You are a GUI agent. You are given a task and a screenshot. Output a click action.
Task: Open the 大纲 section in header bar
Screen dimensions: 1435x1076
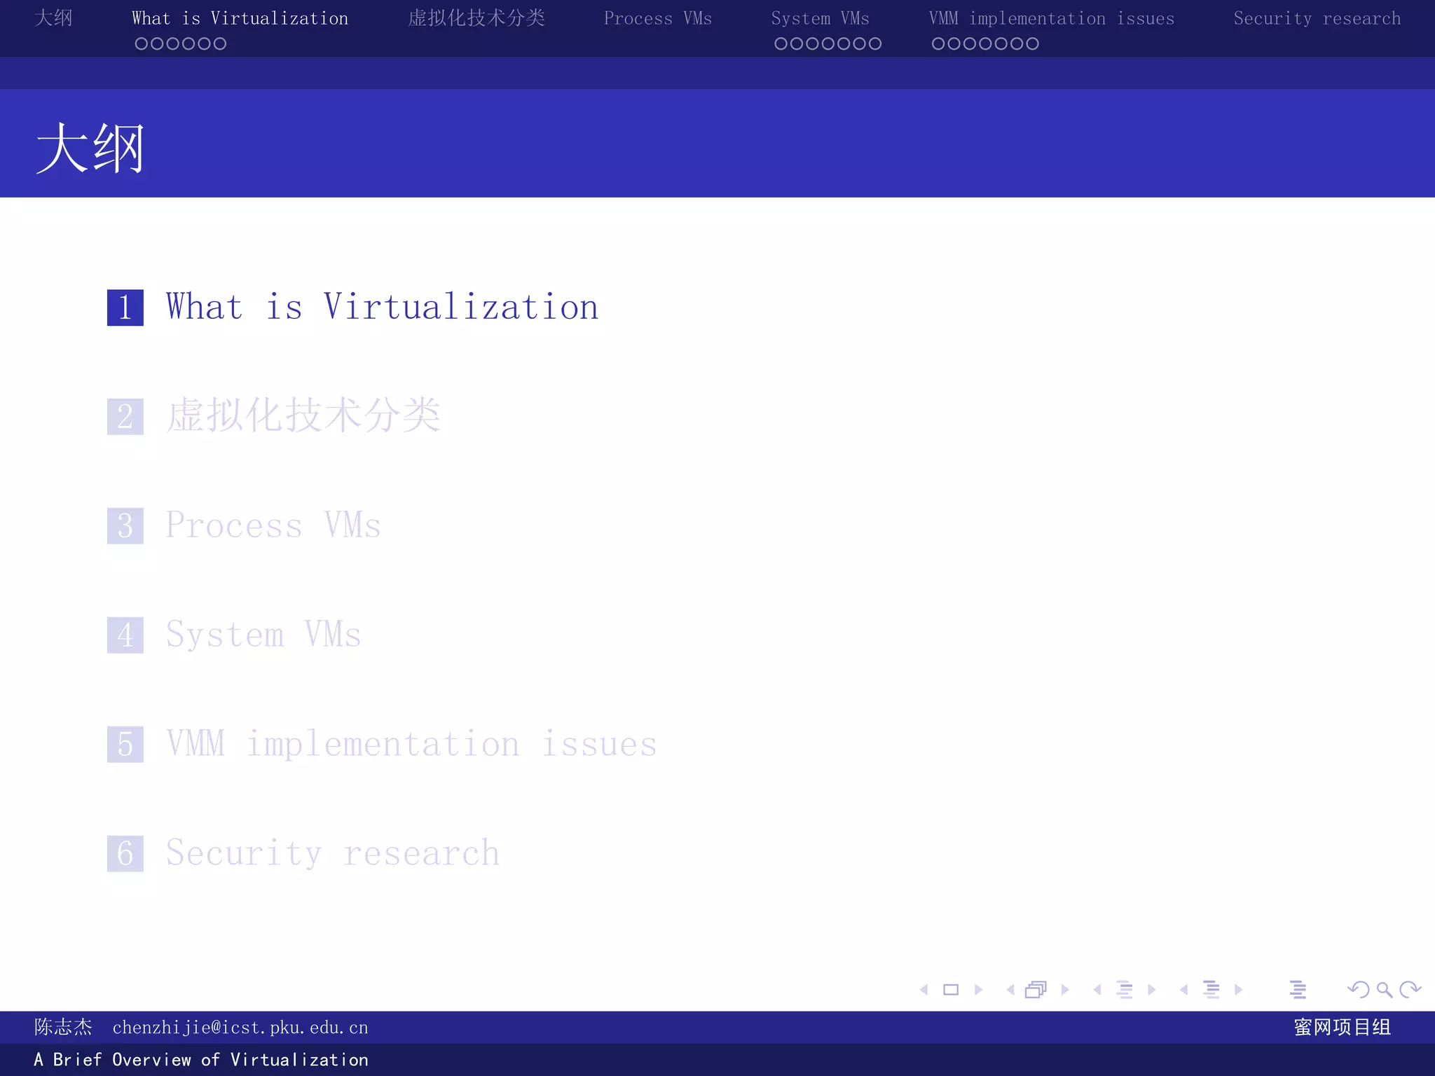click(x=53, y=18)
